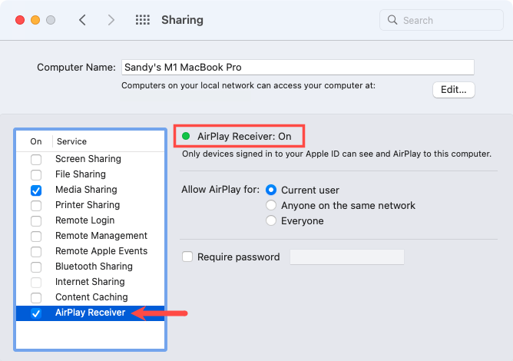The height and width of the screenshot is (361, 513).
Task: Enable the Content Caching checkbox
Action: click(x=36, y=298)
